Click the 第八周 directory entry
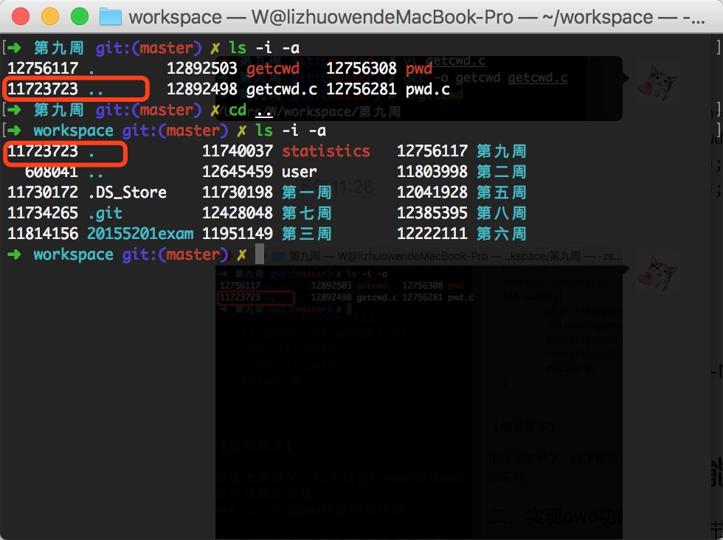 coord(501,213)
